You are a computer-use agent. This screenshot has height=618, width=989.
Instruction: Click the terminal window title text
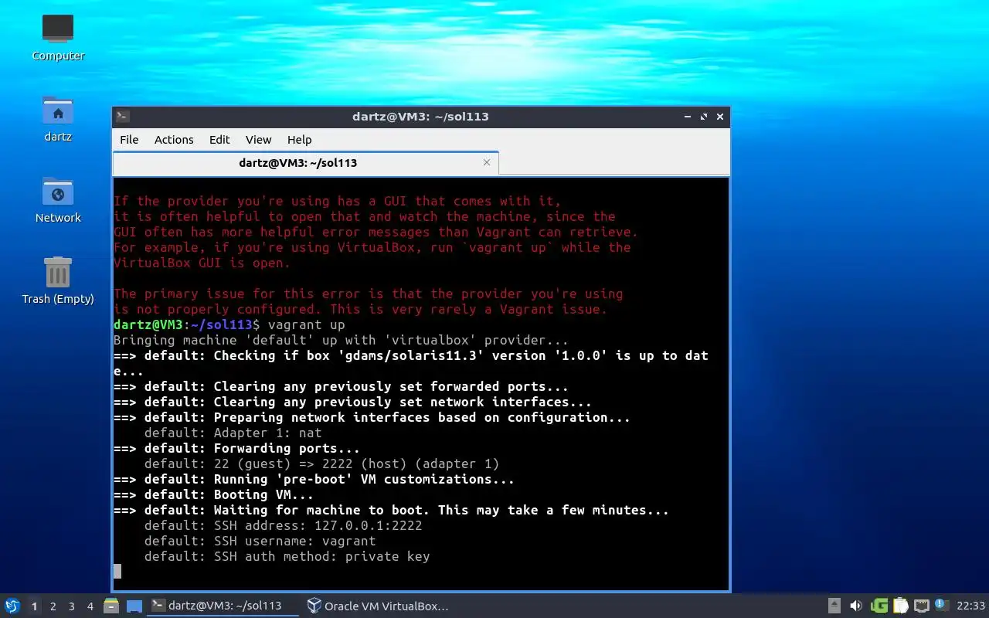pyautogui.click(x=420, y=117)
